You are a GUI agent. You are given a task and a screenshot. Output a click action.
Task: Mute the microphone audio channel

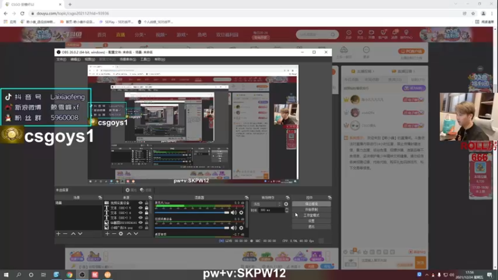point(234,212)
